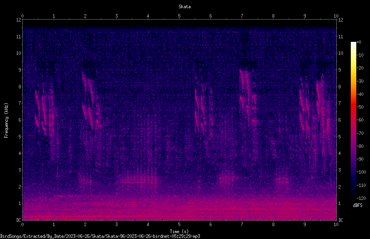
Task: Click the "DC" label on the left frequency axis
Action: [19, 220]
